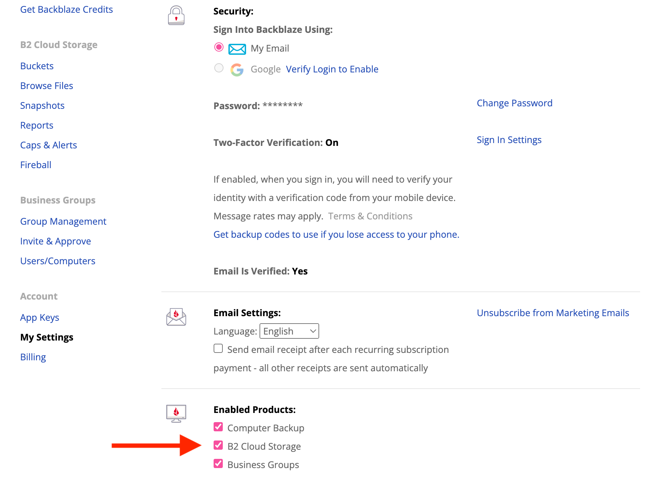This screenshot has height=479, width=662.
Task: Click Get backup codes link
Action: (x=336, y=235)
